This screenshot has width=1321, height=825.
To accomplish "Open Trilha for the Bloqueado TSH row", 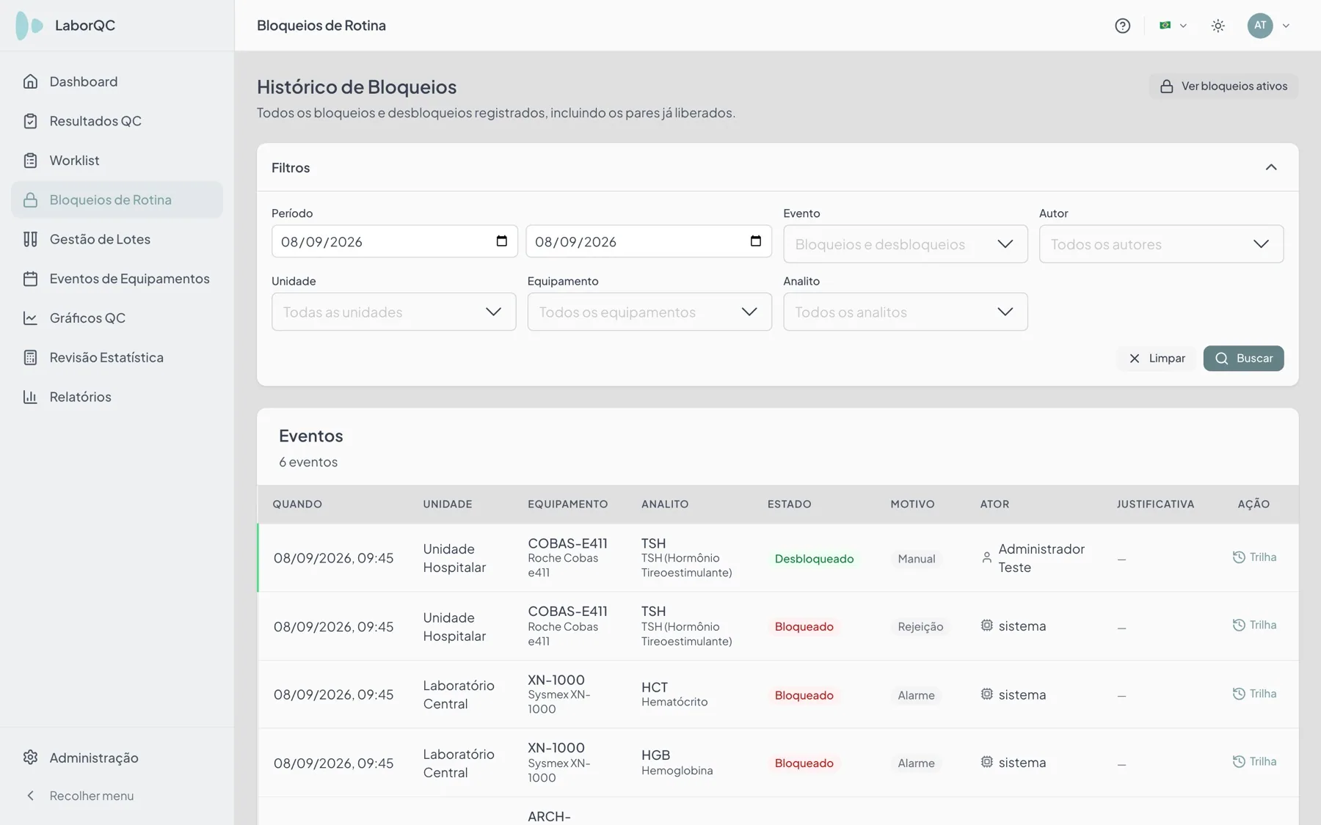I will point(1254,626).
